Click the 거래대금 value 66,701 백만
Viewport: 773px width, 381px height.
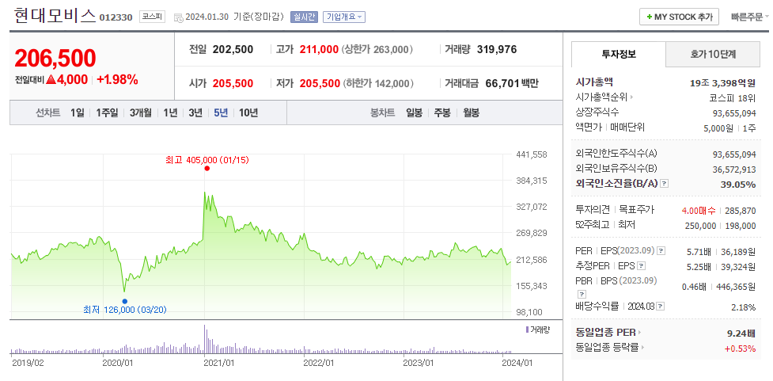coord(512,83)
